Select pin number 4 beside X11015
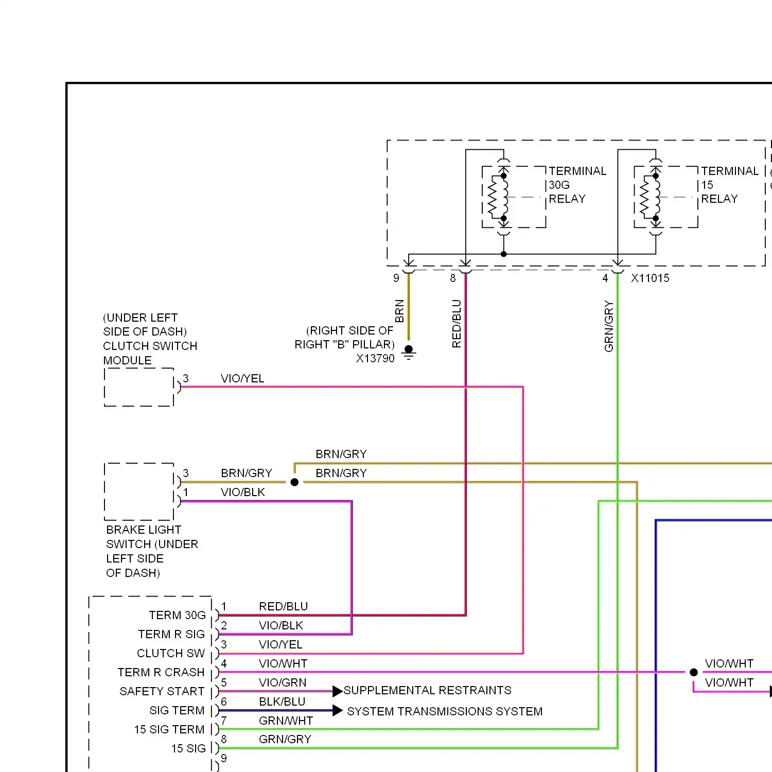The height and width of the screenshot is (772, 772). (x=605, y=278)
